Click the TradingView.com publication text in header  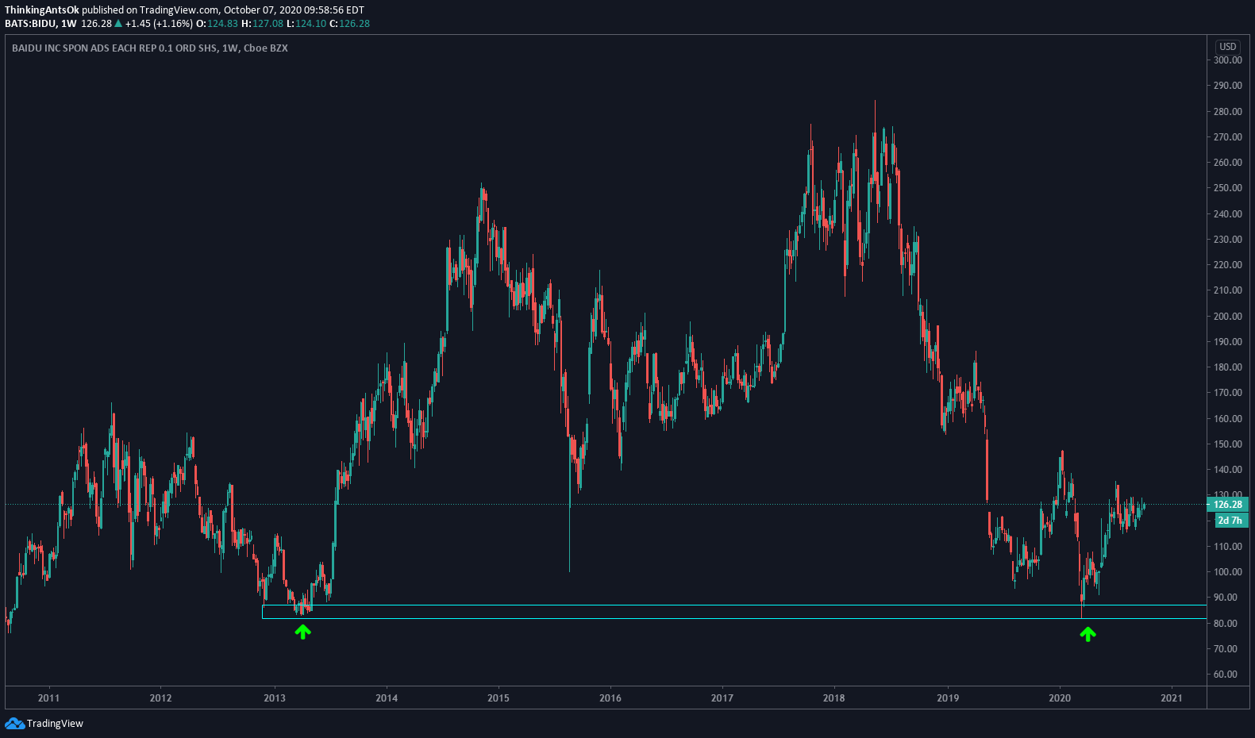180,10
